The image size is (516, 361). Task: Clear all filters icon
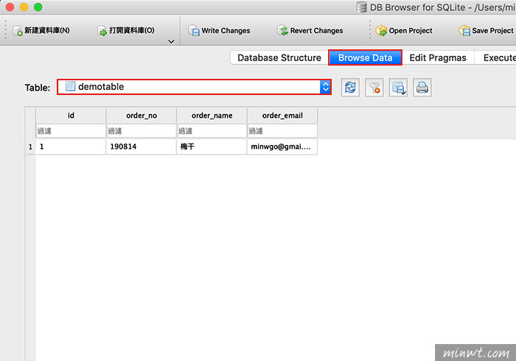pos(374,88)
